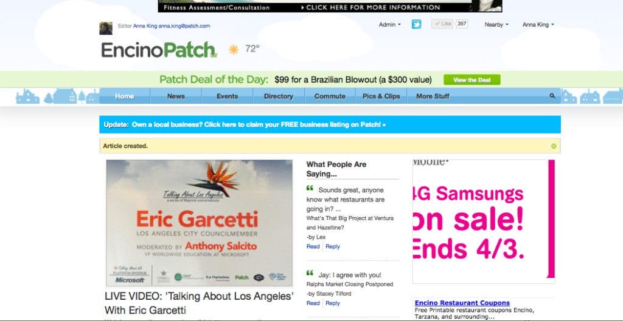Dismiss the 'Article created' notice dot
This screenshot has width=623, height=321.
[554, 146]
